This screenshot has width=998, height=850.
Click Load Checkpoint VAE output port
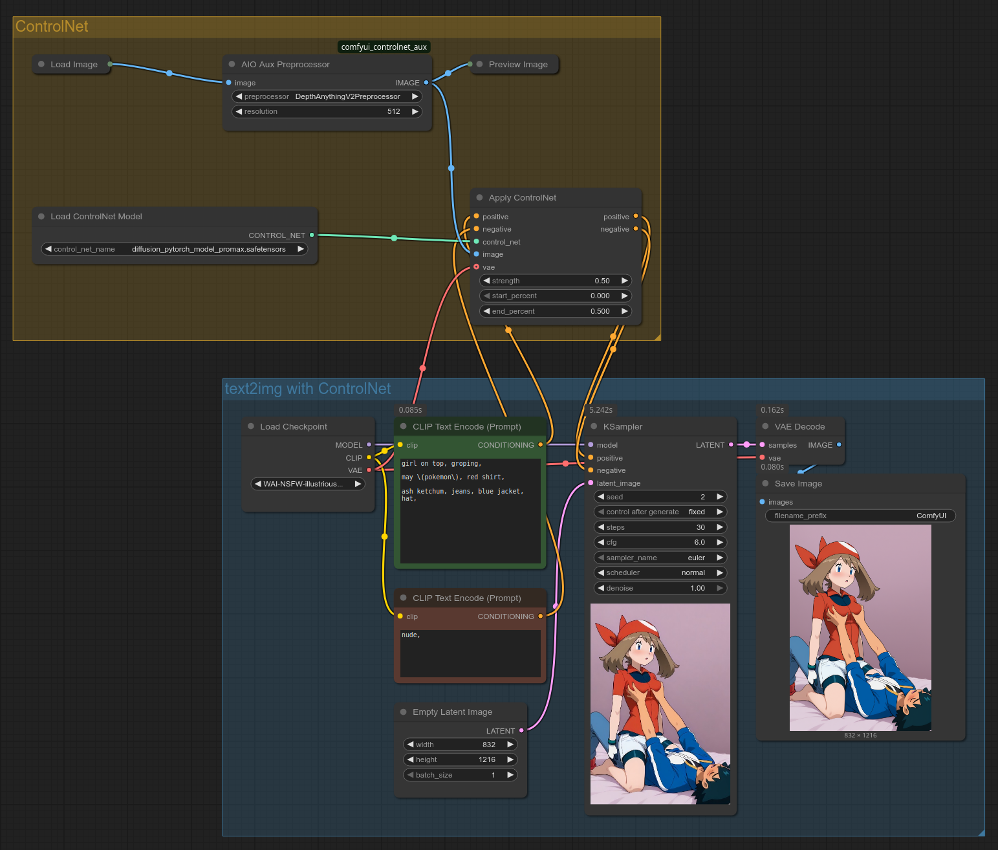369,470
